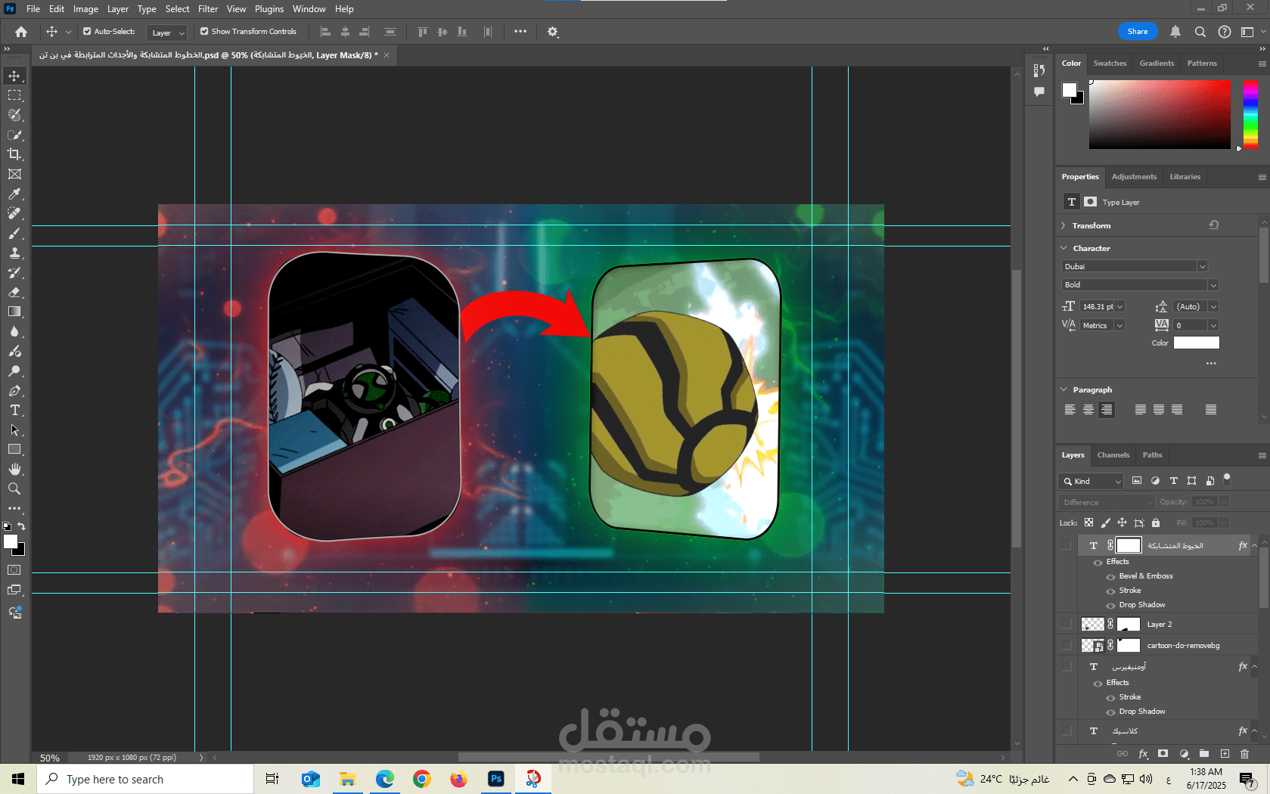Click the text Color swatch in Character
The width and height of the screenshot is (1270, 794).
[x=1196, y=343]
